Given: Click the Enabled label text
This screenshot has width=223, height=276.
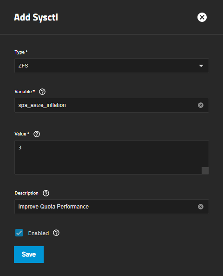Looking at the screenshot, I should pyautogui.click(x=39, y=233).
